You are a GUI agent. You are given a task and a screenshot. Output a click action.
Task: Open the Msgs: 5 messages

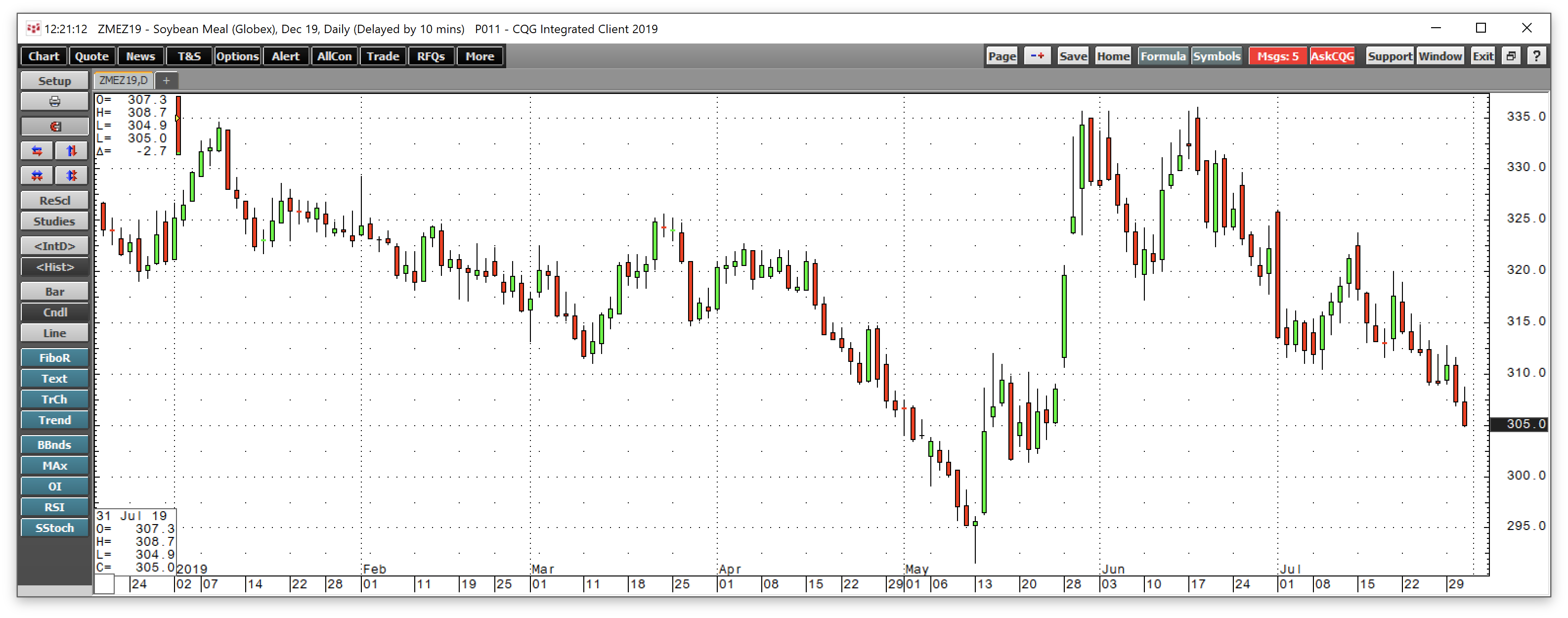click(1278, 56)
